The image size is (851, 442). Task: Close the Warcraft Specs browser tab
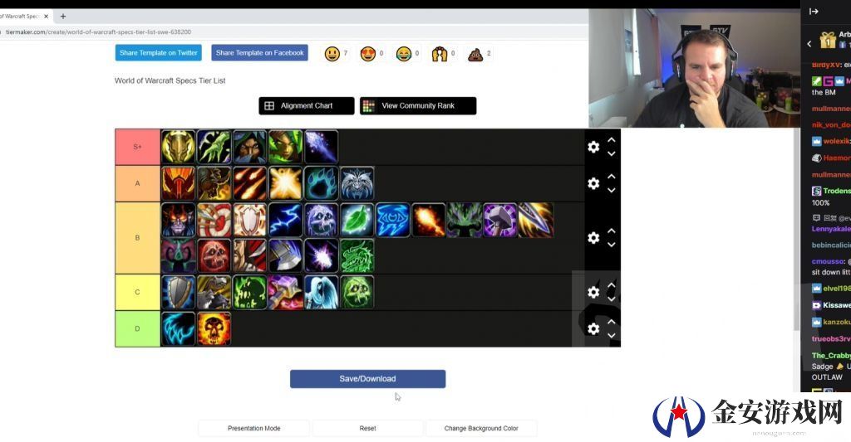(x=47, y=17)
